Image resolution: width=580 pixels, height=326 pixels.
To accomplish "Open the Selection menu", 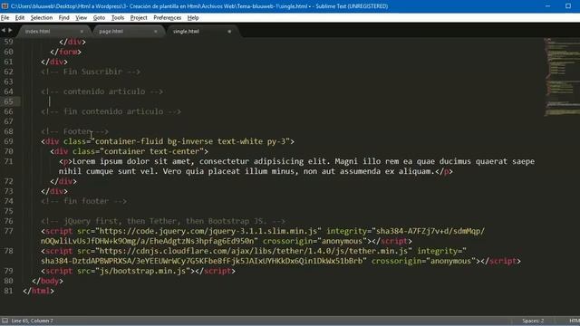I will point(42,18).
